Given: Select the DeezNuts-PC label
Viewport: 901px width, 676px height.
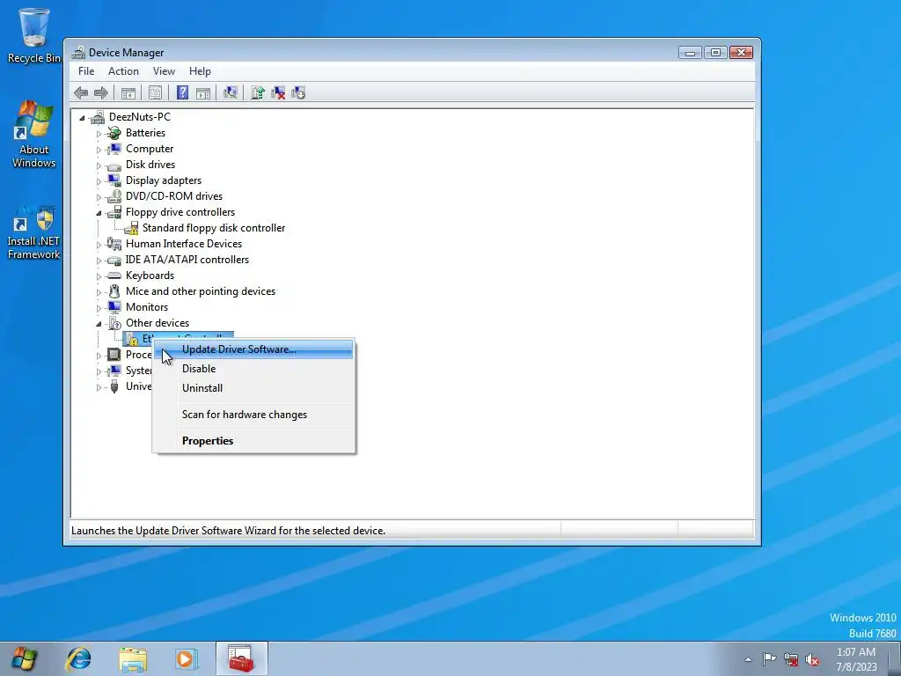Looking at the screenshot, I should coord(140,117).
